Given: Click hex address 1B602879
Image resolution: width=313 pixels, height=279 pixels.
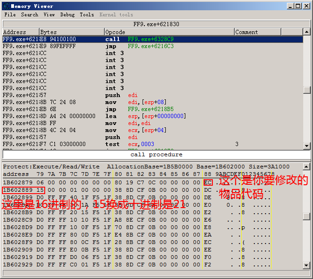Looking at the screenshot, I should (18, 182).
